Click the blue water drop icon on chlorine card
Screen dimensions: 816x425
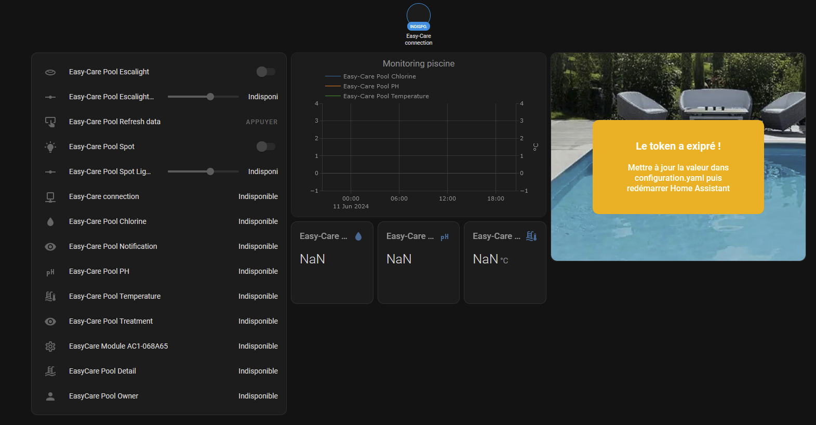click(x=358, y=236)
